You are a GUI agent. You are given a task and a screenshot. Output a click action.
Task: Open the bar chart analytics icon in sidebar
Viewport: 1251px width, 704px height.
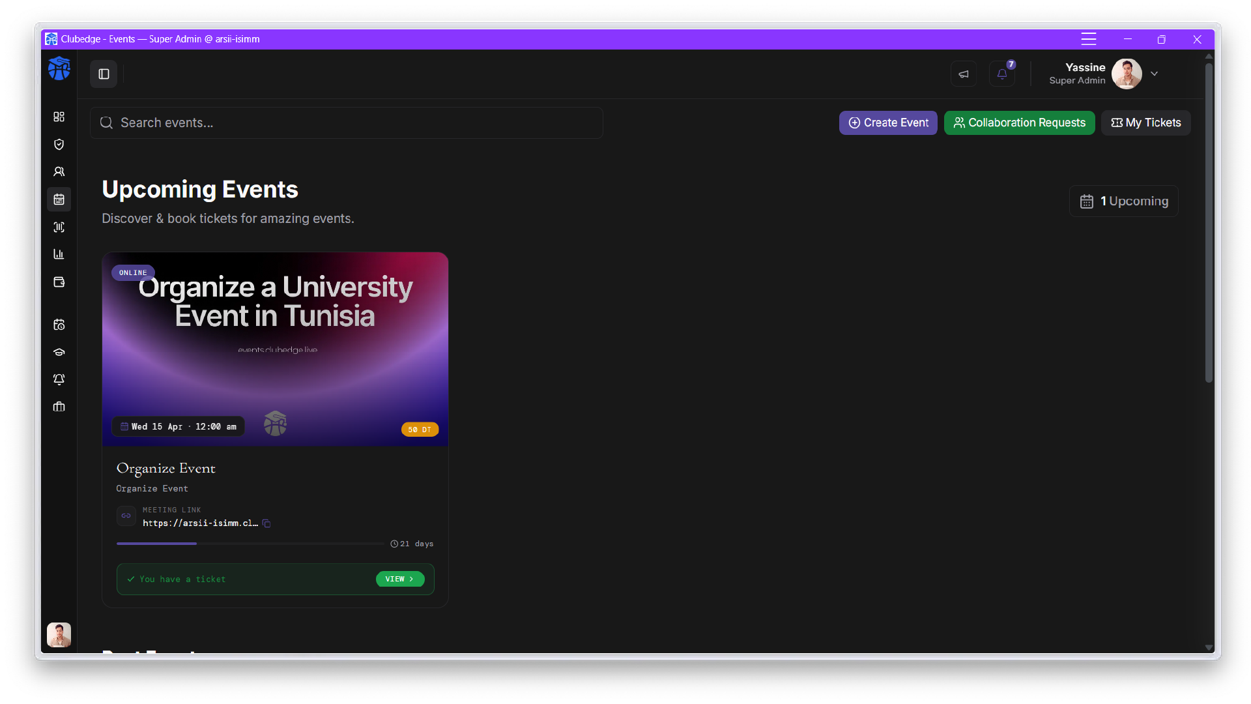coord(59,254)
